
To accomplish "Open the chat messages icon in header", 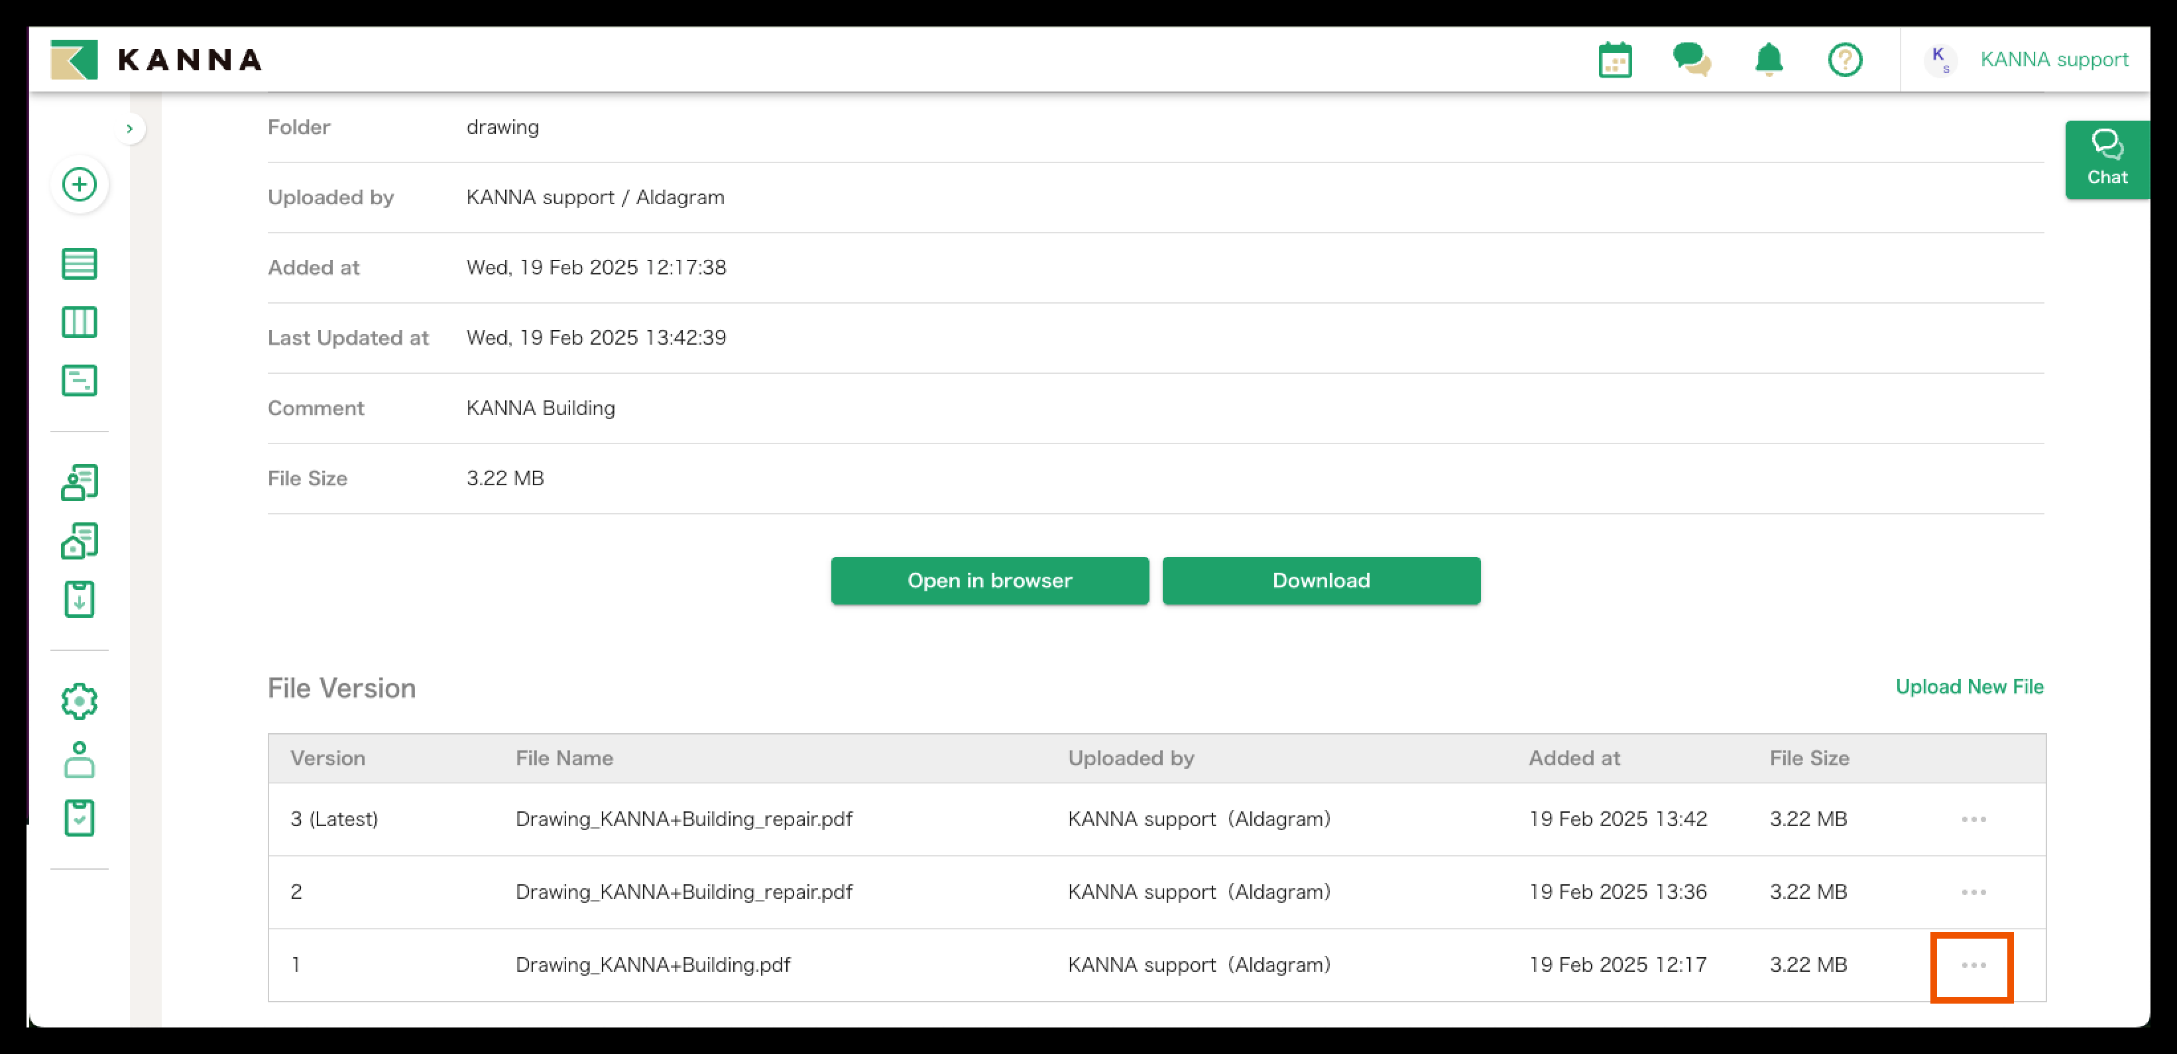I will pyautogui.click(x=1691, y=60).
